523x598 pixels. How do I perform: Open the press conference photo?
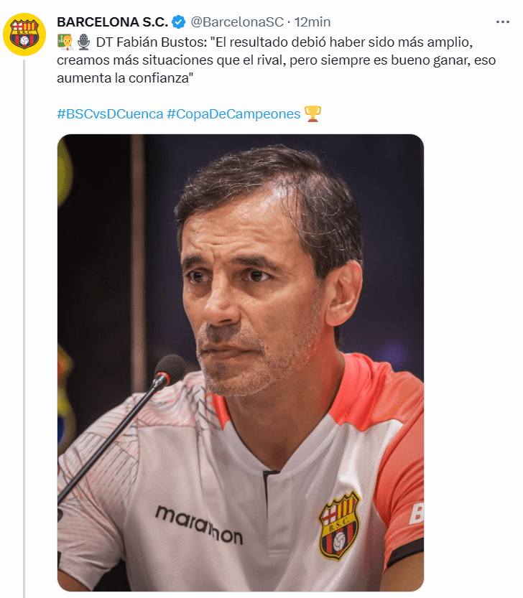(241, 363)
